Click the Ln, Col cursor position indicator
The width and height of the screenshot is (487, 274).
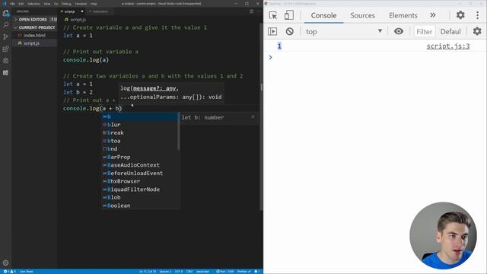tap(148, 271)
